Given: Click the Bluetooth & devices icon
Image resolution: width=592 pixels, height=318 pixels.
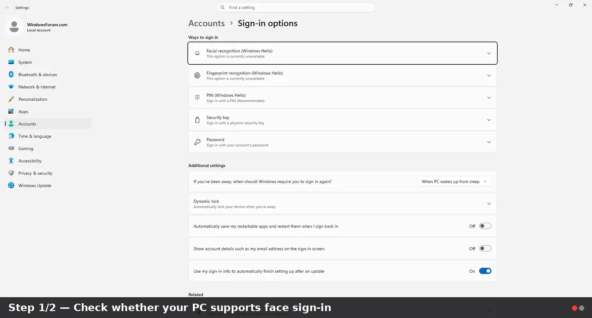Looking at the screenshot, I should tap(11, 74).
